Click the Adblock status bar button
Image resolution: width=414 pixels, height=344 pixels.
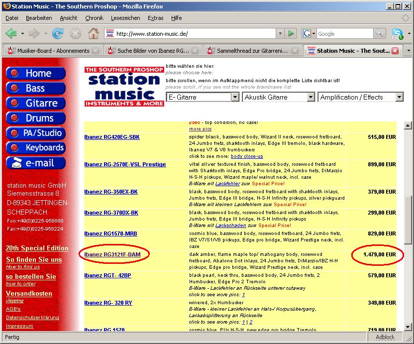[385, 337]
